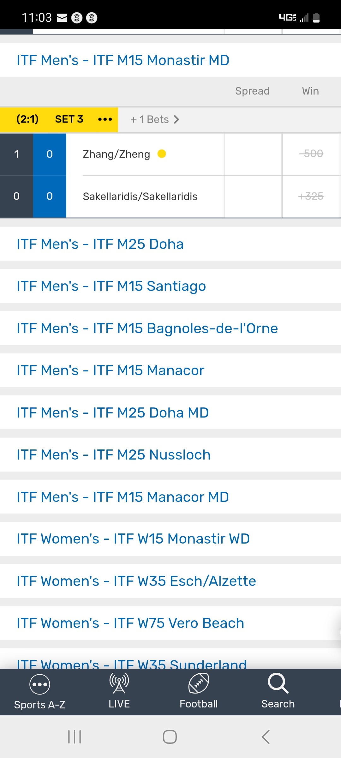Screen dimensions: 341x758
Task: Tap the Search magnifier icon
Action: (278, 683)
